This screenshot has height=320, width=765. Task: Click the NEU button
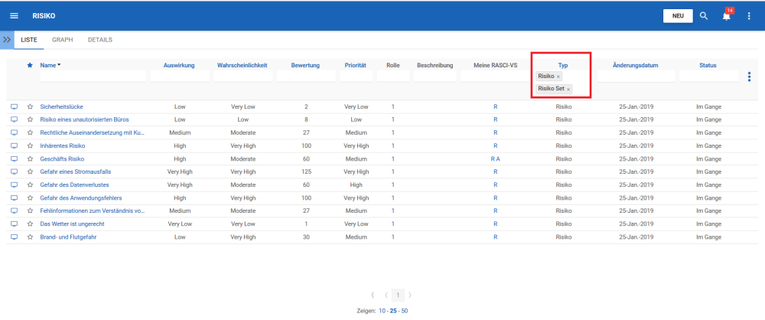678,15
